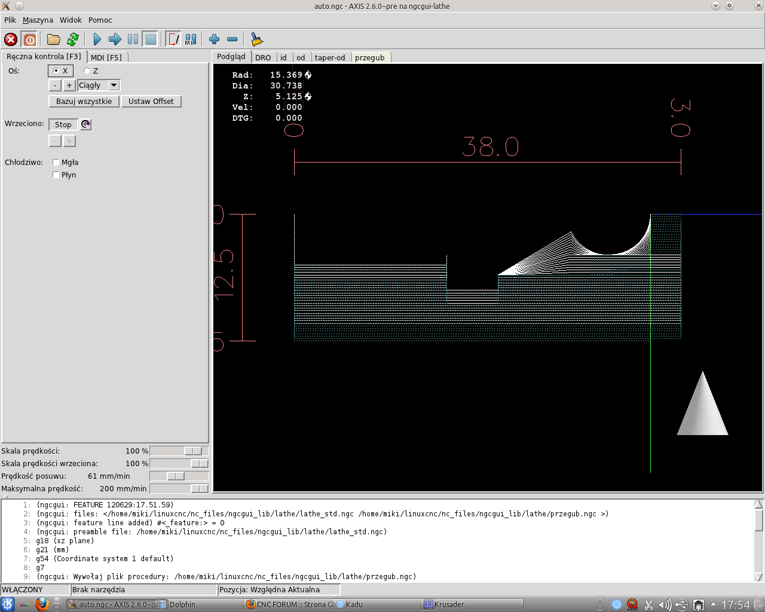Click the Ustaw Offset button
The width and height of the screenshot is (765, 612).
click(151, 101)
